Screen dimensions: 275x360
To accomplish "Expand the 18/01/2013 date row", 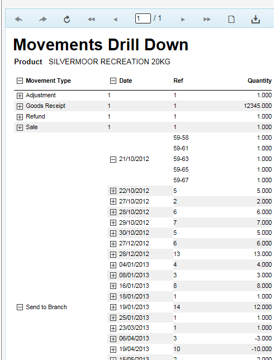I will (x=113, y=297).
